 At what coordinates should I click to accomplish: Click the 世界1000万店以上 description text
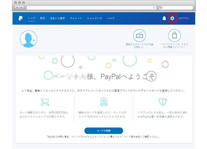pyautogui.click(x=44, y=115)
